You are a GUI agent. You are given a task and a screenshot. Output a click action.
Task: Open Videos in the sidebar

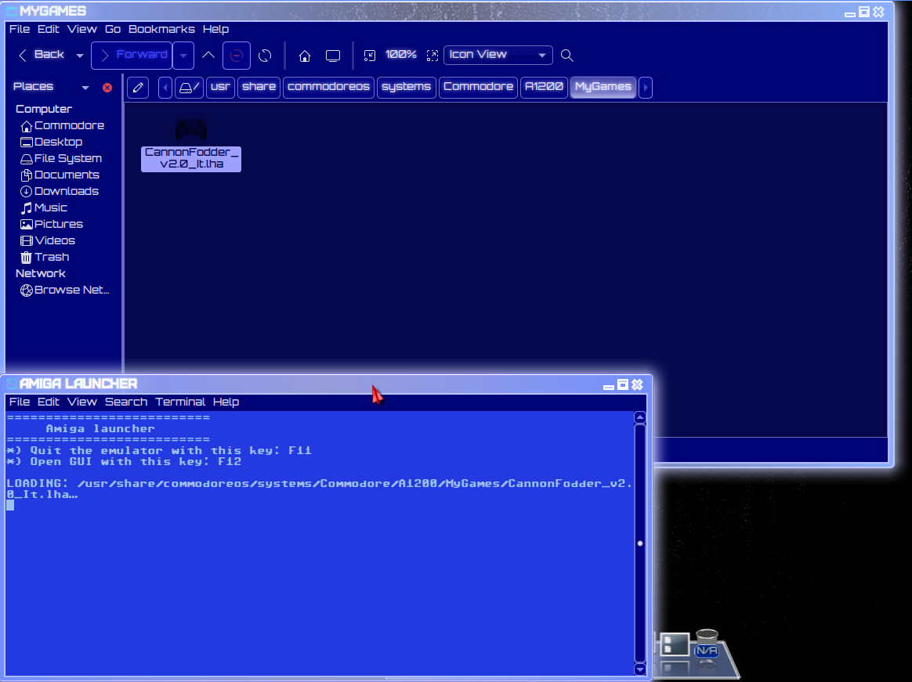(47, 240)
